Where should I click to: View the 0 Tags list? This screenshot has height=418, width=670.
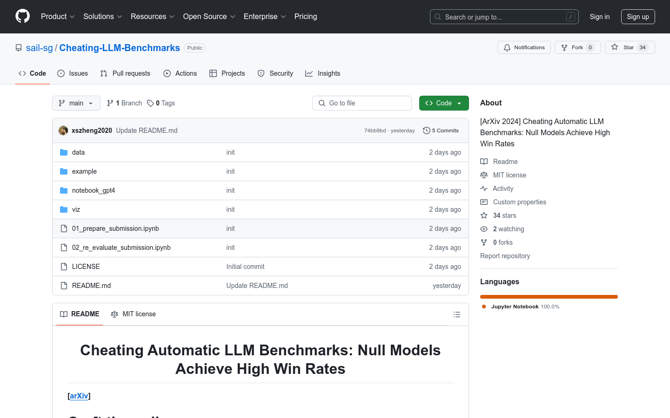pyautogui.click(x=161, y=103)
